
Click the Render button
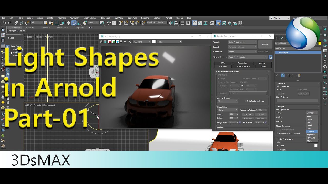coord(265,44)
